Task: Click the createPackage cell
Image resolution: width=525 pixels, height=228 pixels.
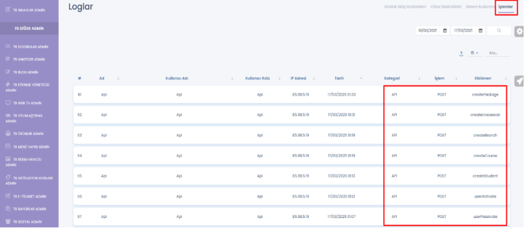Action: [x=485, y=94]
